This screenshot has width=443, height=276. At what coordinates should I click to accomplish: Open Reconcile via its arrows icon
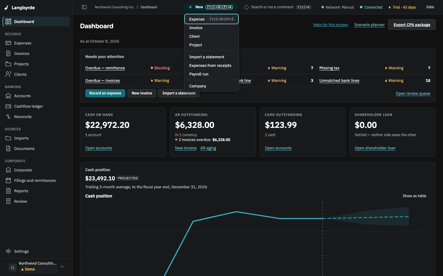(x=8, y=117)
